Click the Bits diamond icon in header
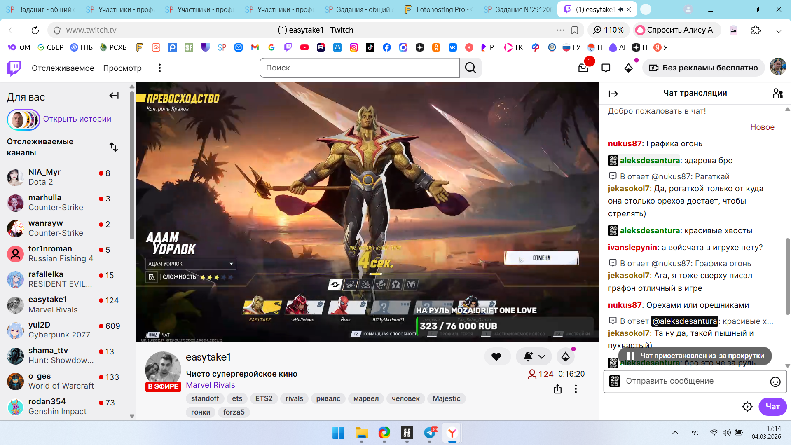Viewport: 791px width, 445px height. tap(628, 68)
